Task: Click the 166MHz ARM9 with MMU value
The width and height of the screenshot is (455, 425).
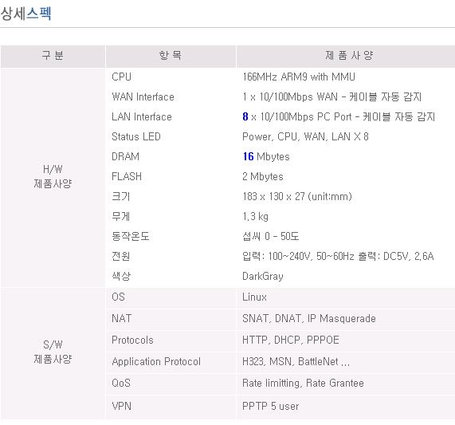Action: 299,77
